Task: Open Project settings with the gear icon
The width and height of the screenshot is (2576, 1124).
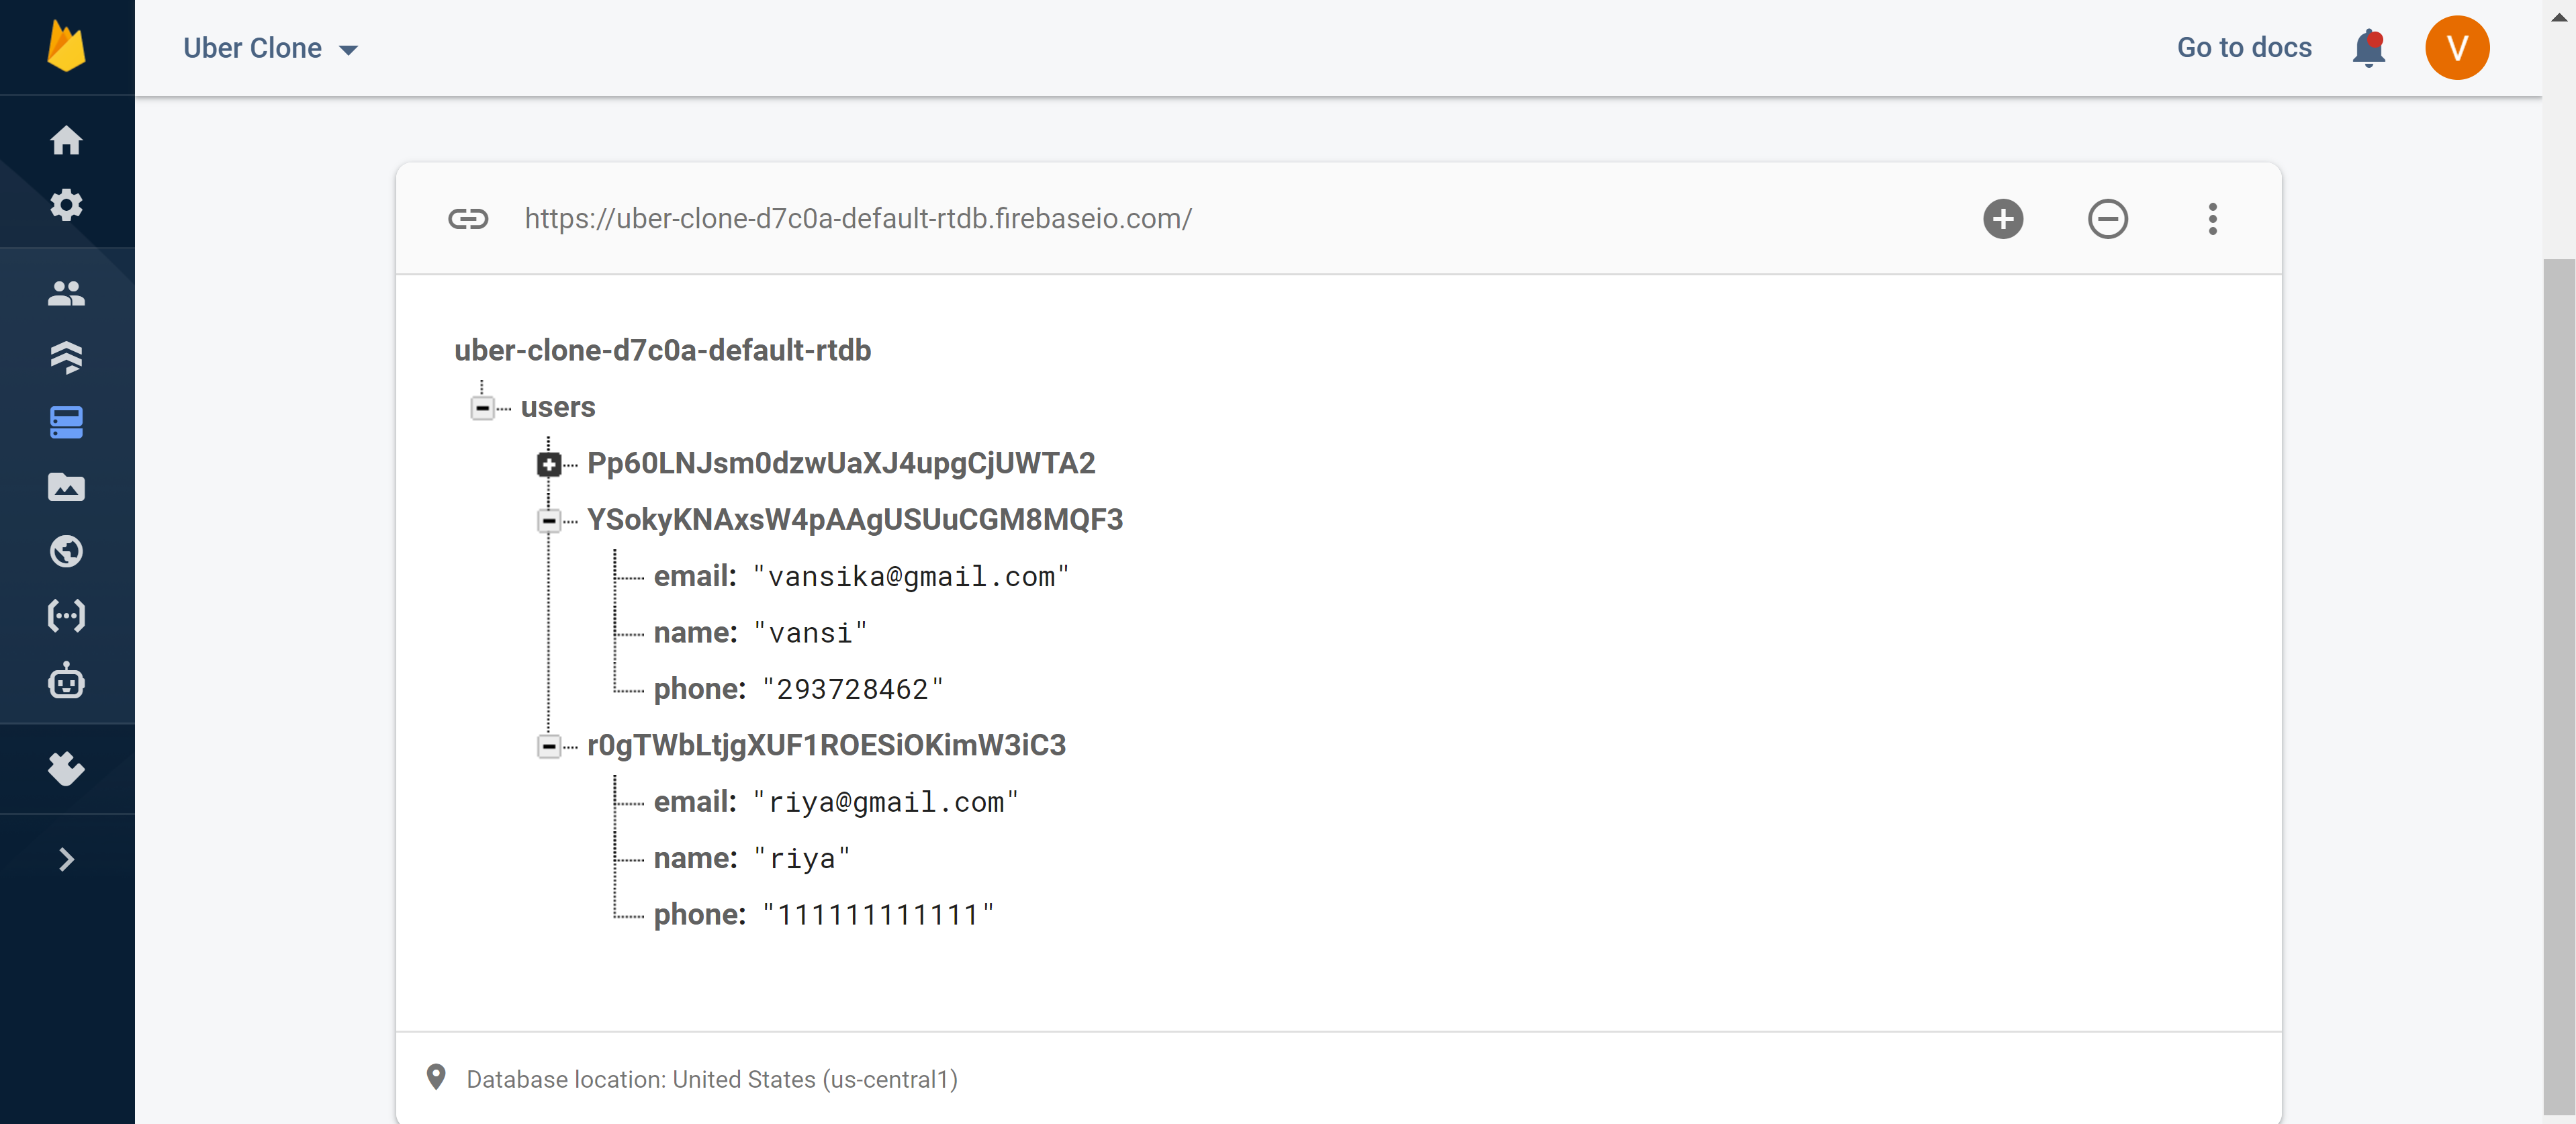Action: point(66,204)
